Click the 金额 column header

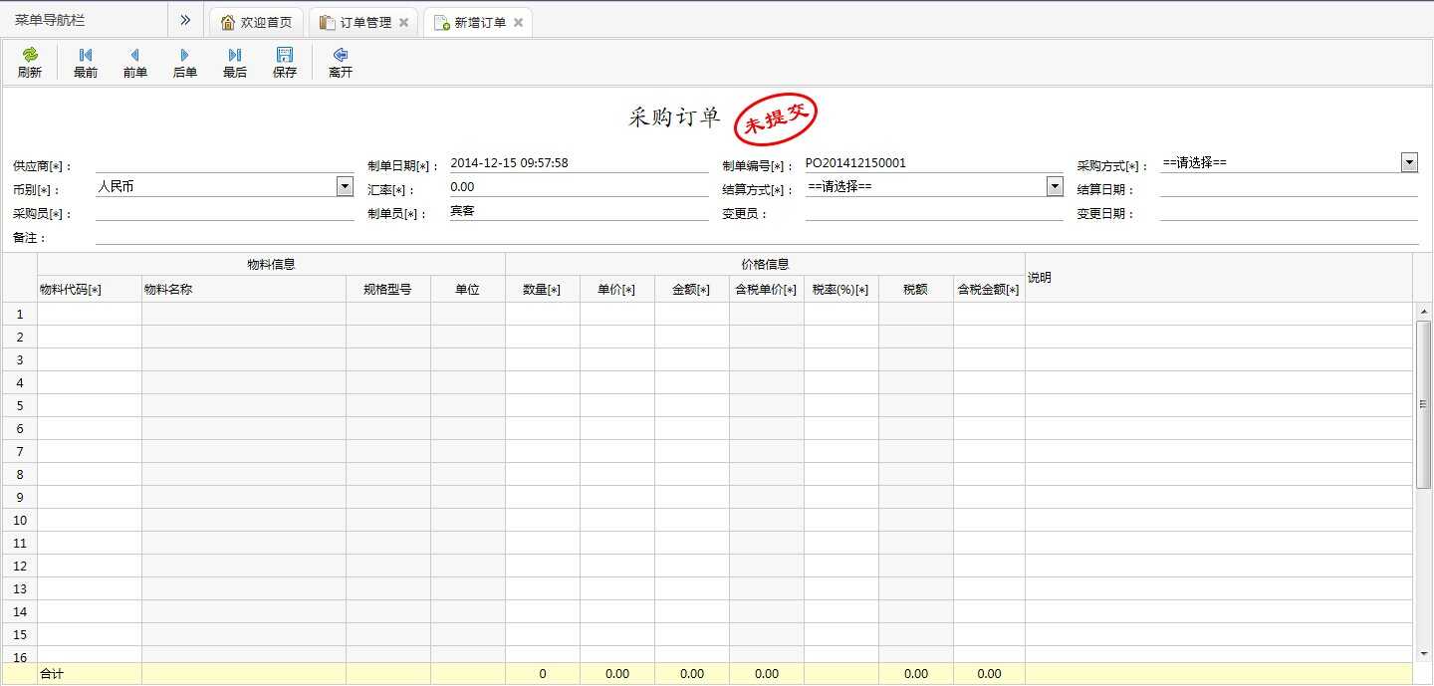click(692, 289)
